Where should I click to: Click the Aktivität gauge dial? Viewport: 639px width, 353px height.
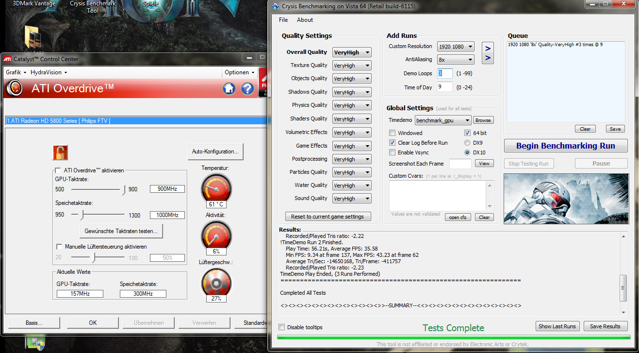216,235
